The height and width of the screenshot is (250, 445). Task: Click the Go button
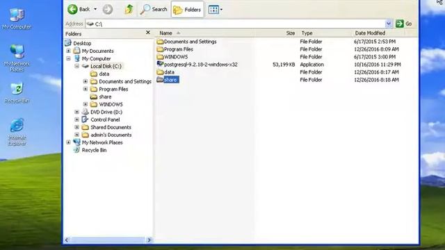click(x=404, y=24)
